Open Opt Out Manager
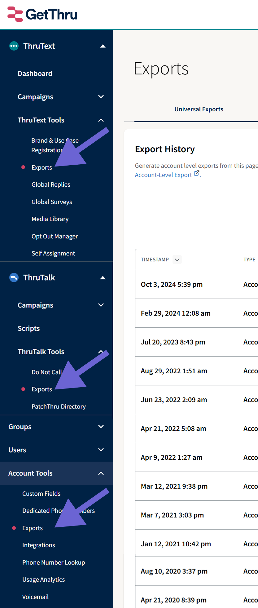258x608 pixels. (55, 236)
